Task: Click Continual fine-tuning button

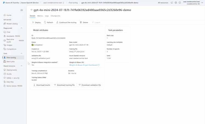Action: coord(66,22)
